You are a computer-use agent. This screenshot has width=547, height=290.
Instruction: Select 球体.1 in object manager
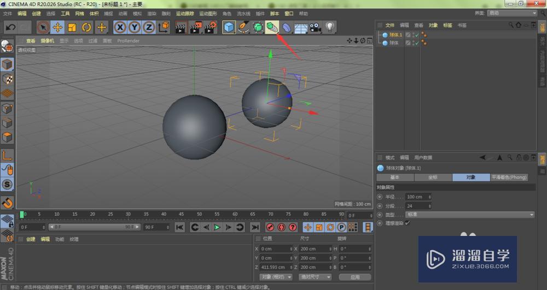(395, 35)
